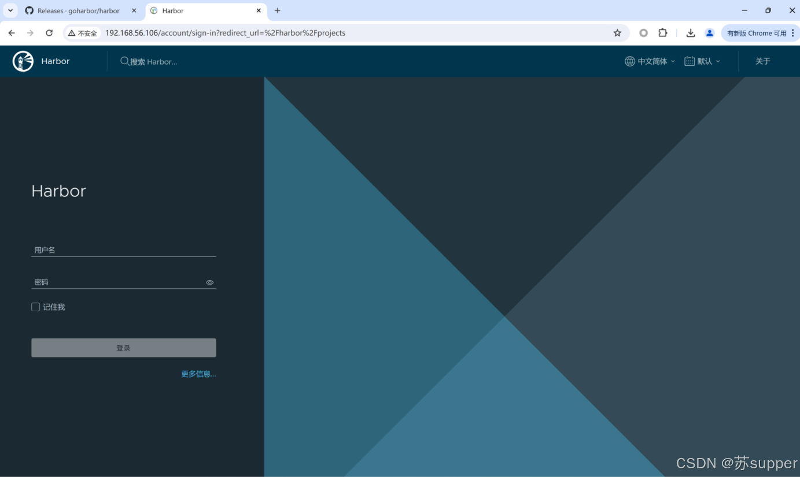
Task: Click the Harbor header title text
Action: coord(56,61)
